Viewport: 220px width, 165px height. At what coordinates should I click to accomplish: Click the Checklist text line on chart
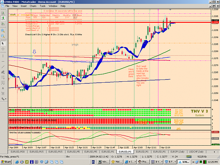(x=54, y=34)
